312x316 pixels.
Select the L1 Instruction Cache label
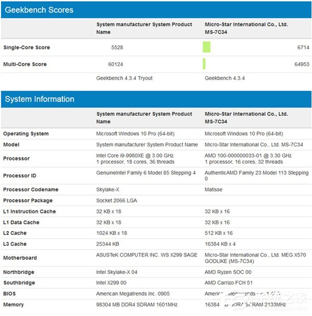[x=29, y=211]
